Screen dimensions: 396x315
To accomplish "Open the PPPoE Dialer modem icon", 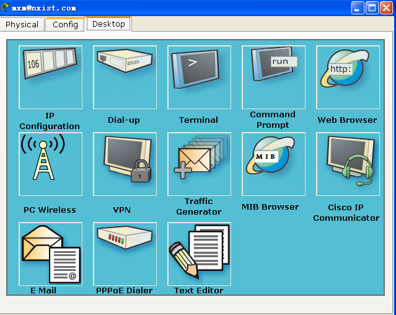I will [x=125, y=254].
